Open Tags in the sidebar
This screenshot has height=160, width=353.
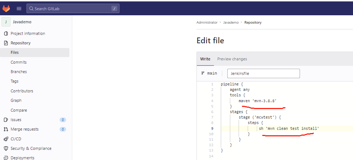coord(15,81)
